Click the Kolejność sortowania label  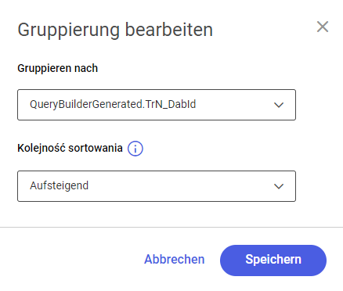(x=70, y=148)
